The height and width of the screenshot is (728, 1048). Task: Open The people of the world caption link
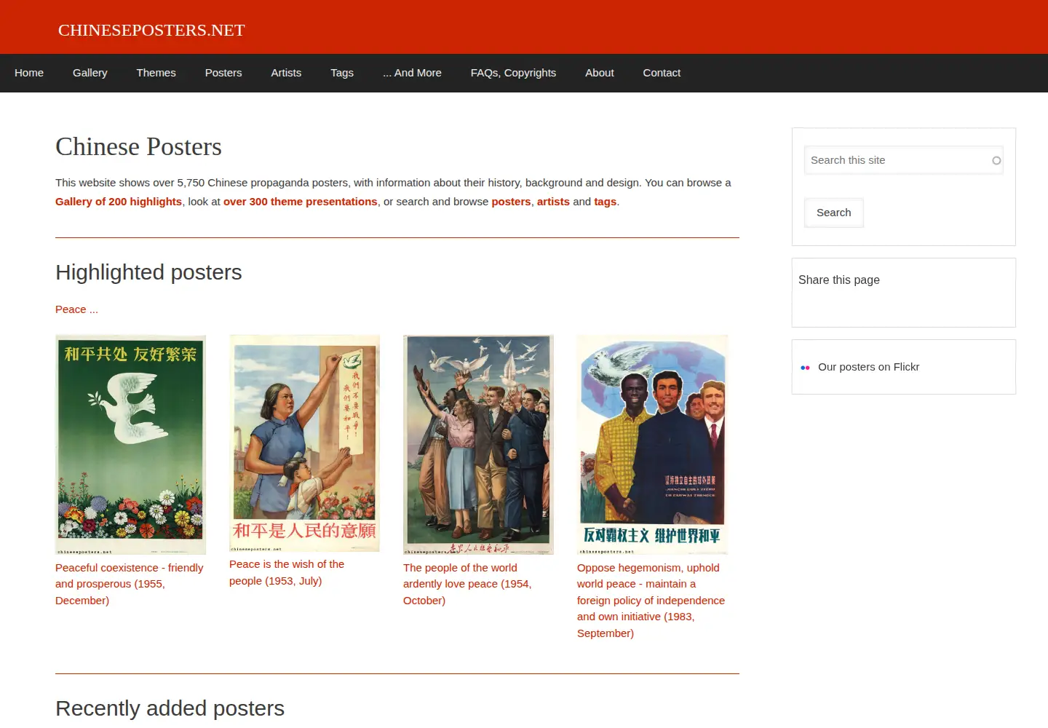(467, 584)
